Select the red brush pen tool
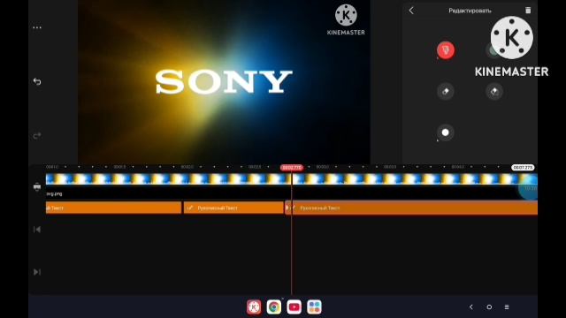Viewport: 566px width, 318px height. tap(446, 50)
